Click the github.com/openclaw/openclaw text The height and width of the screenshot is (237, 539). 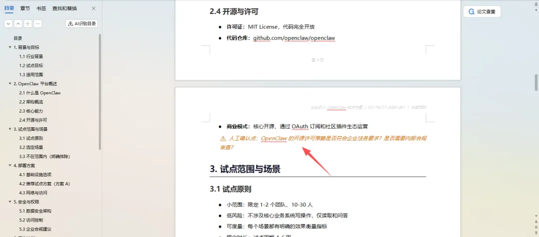point(294,38)
